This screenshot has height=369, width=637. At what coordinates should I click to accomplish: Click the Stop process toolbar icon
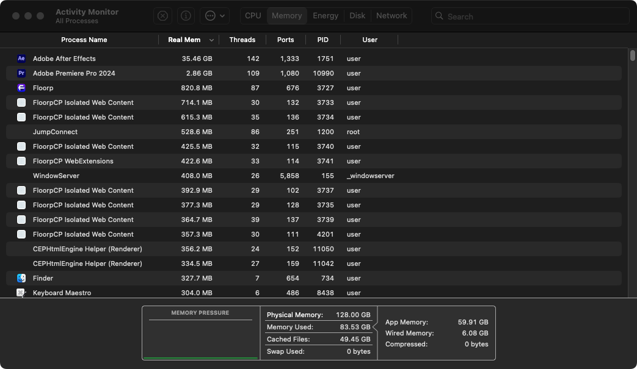[x=162, y=16]
